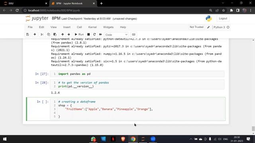
Task: Click the ENG language indicator
Action: (x=226, y=139)
